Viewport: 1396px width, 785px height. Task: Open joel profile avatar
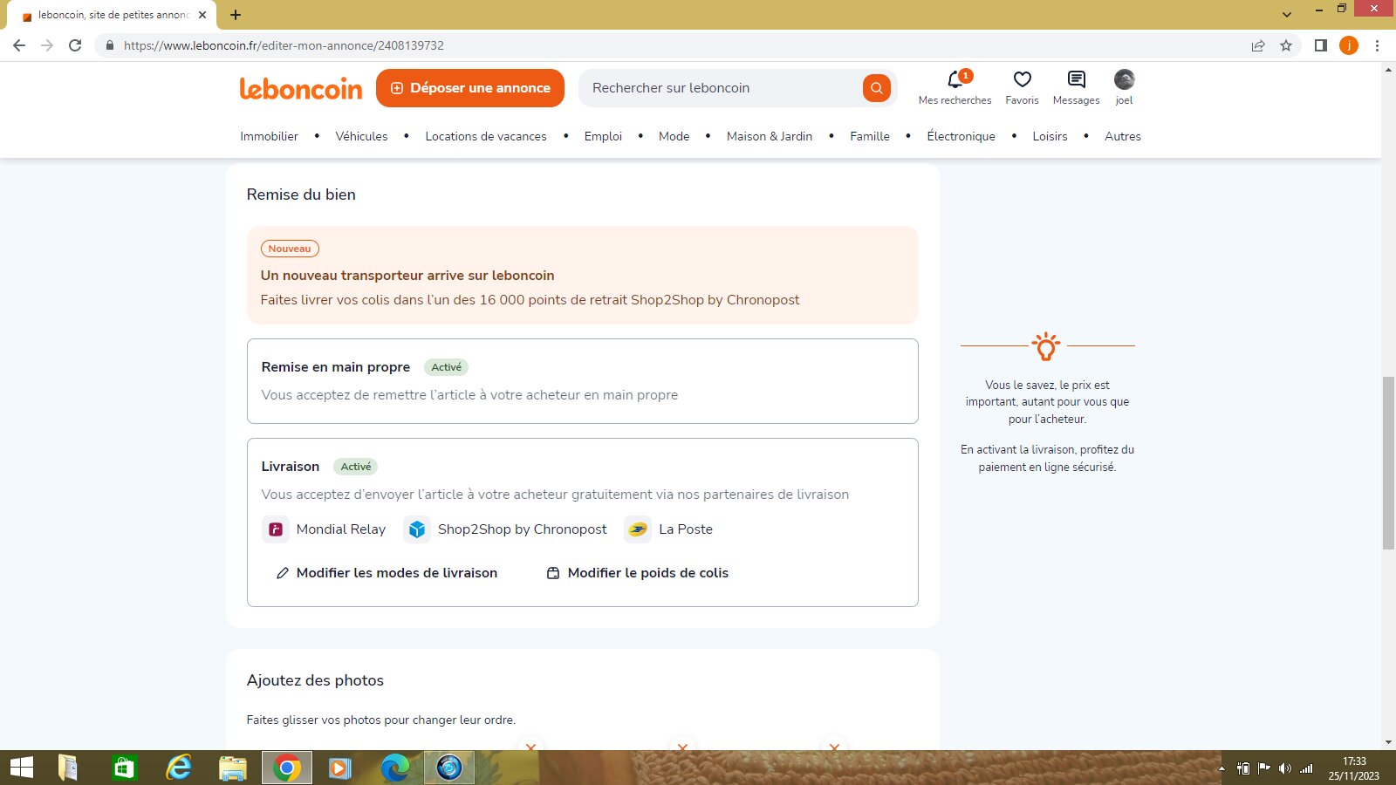pos(1125,79)
